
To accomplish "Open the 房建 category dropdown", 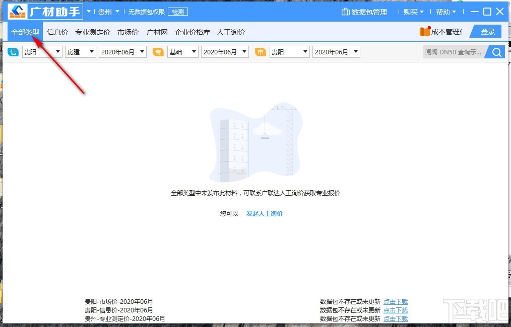I will point(80,52).
